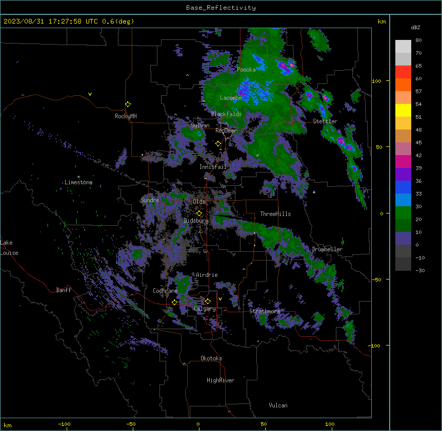442x431 pixels.
Task: Click the Olds town label
Action: [x=199, y=202]
